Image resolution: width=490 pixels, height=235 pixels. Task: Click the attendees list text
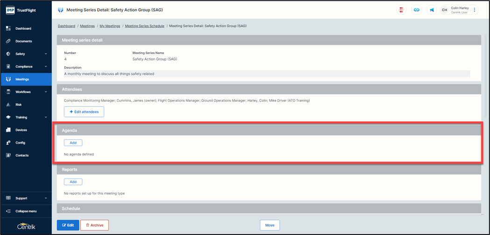click(186, 101)
